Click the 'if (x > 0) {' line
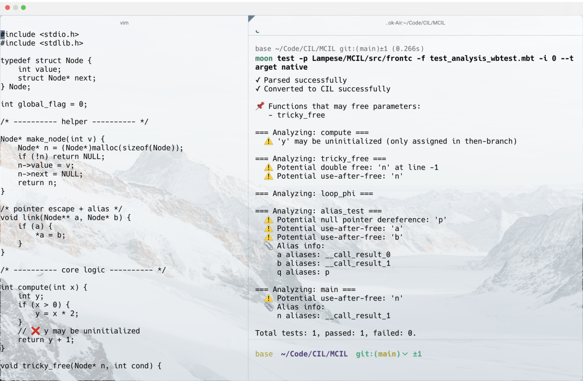583x381 pixels. [44, 305]
